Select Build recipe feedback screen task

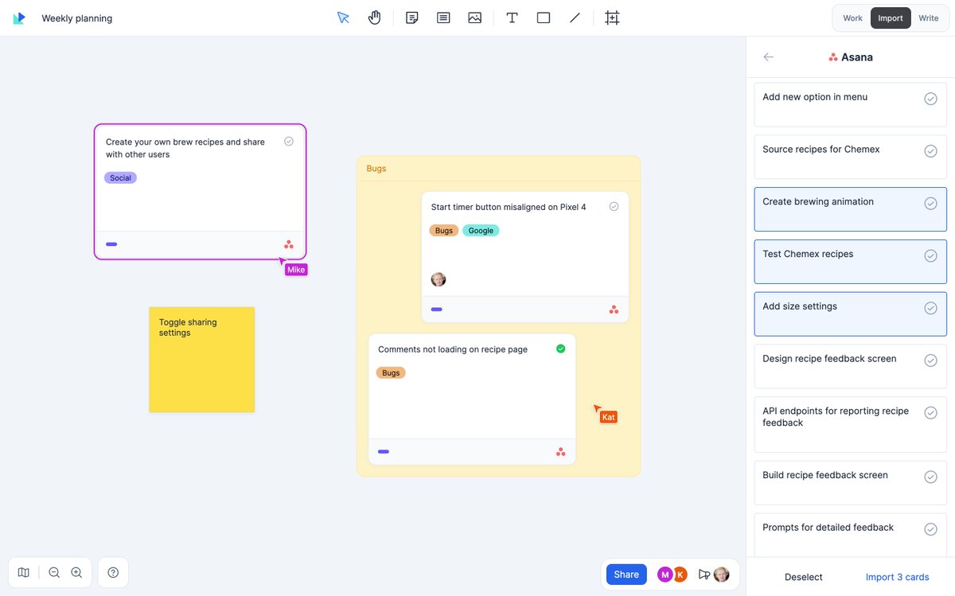coord(850,482)
